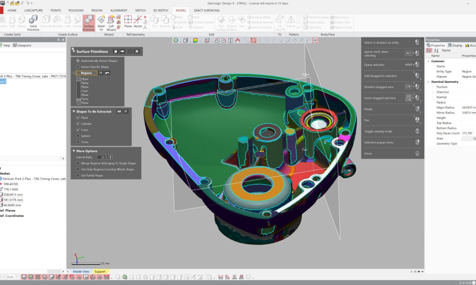The image size is (476, 285).
Task: Expand the Position property row
Action: [x=433, y=87]
